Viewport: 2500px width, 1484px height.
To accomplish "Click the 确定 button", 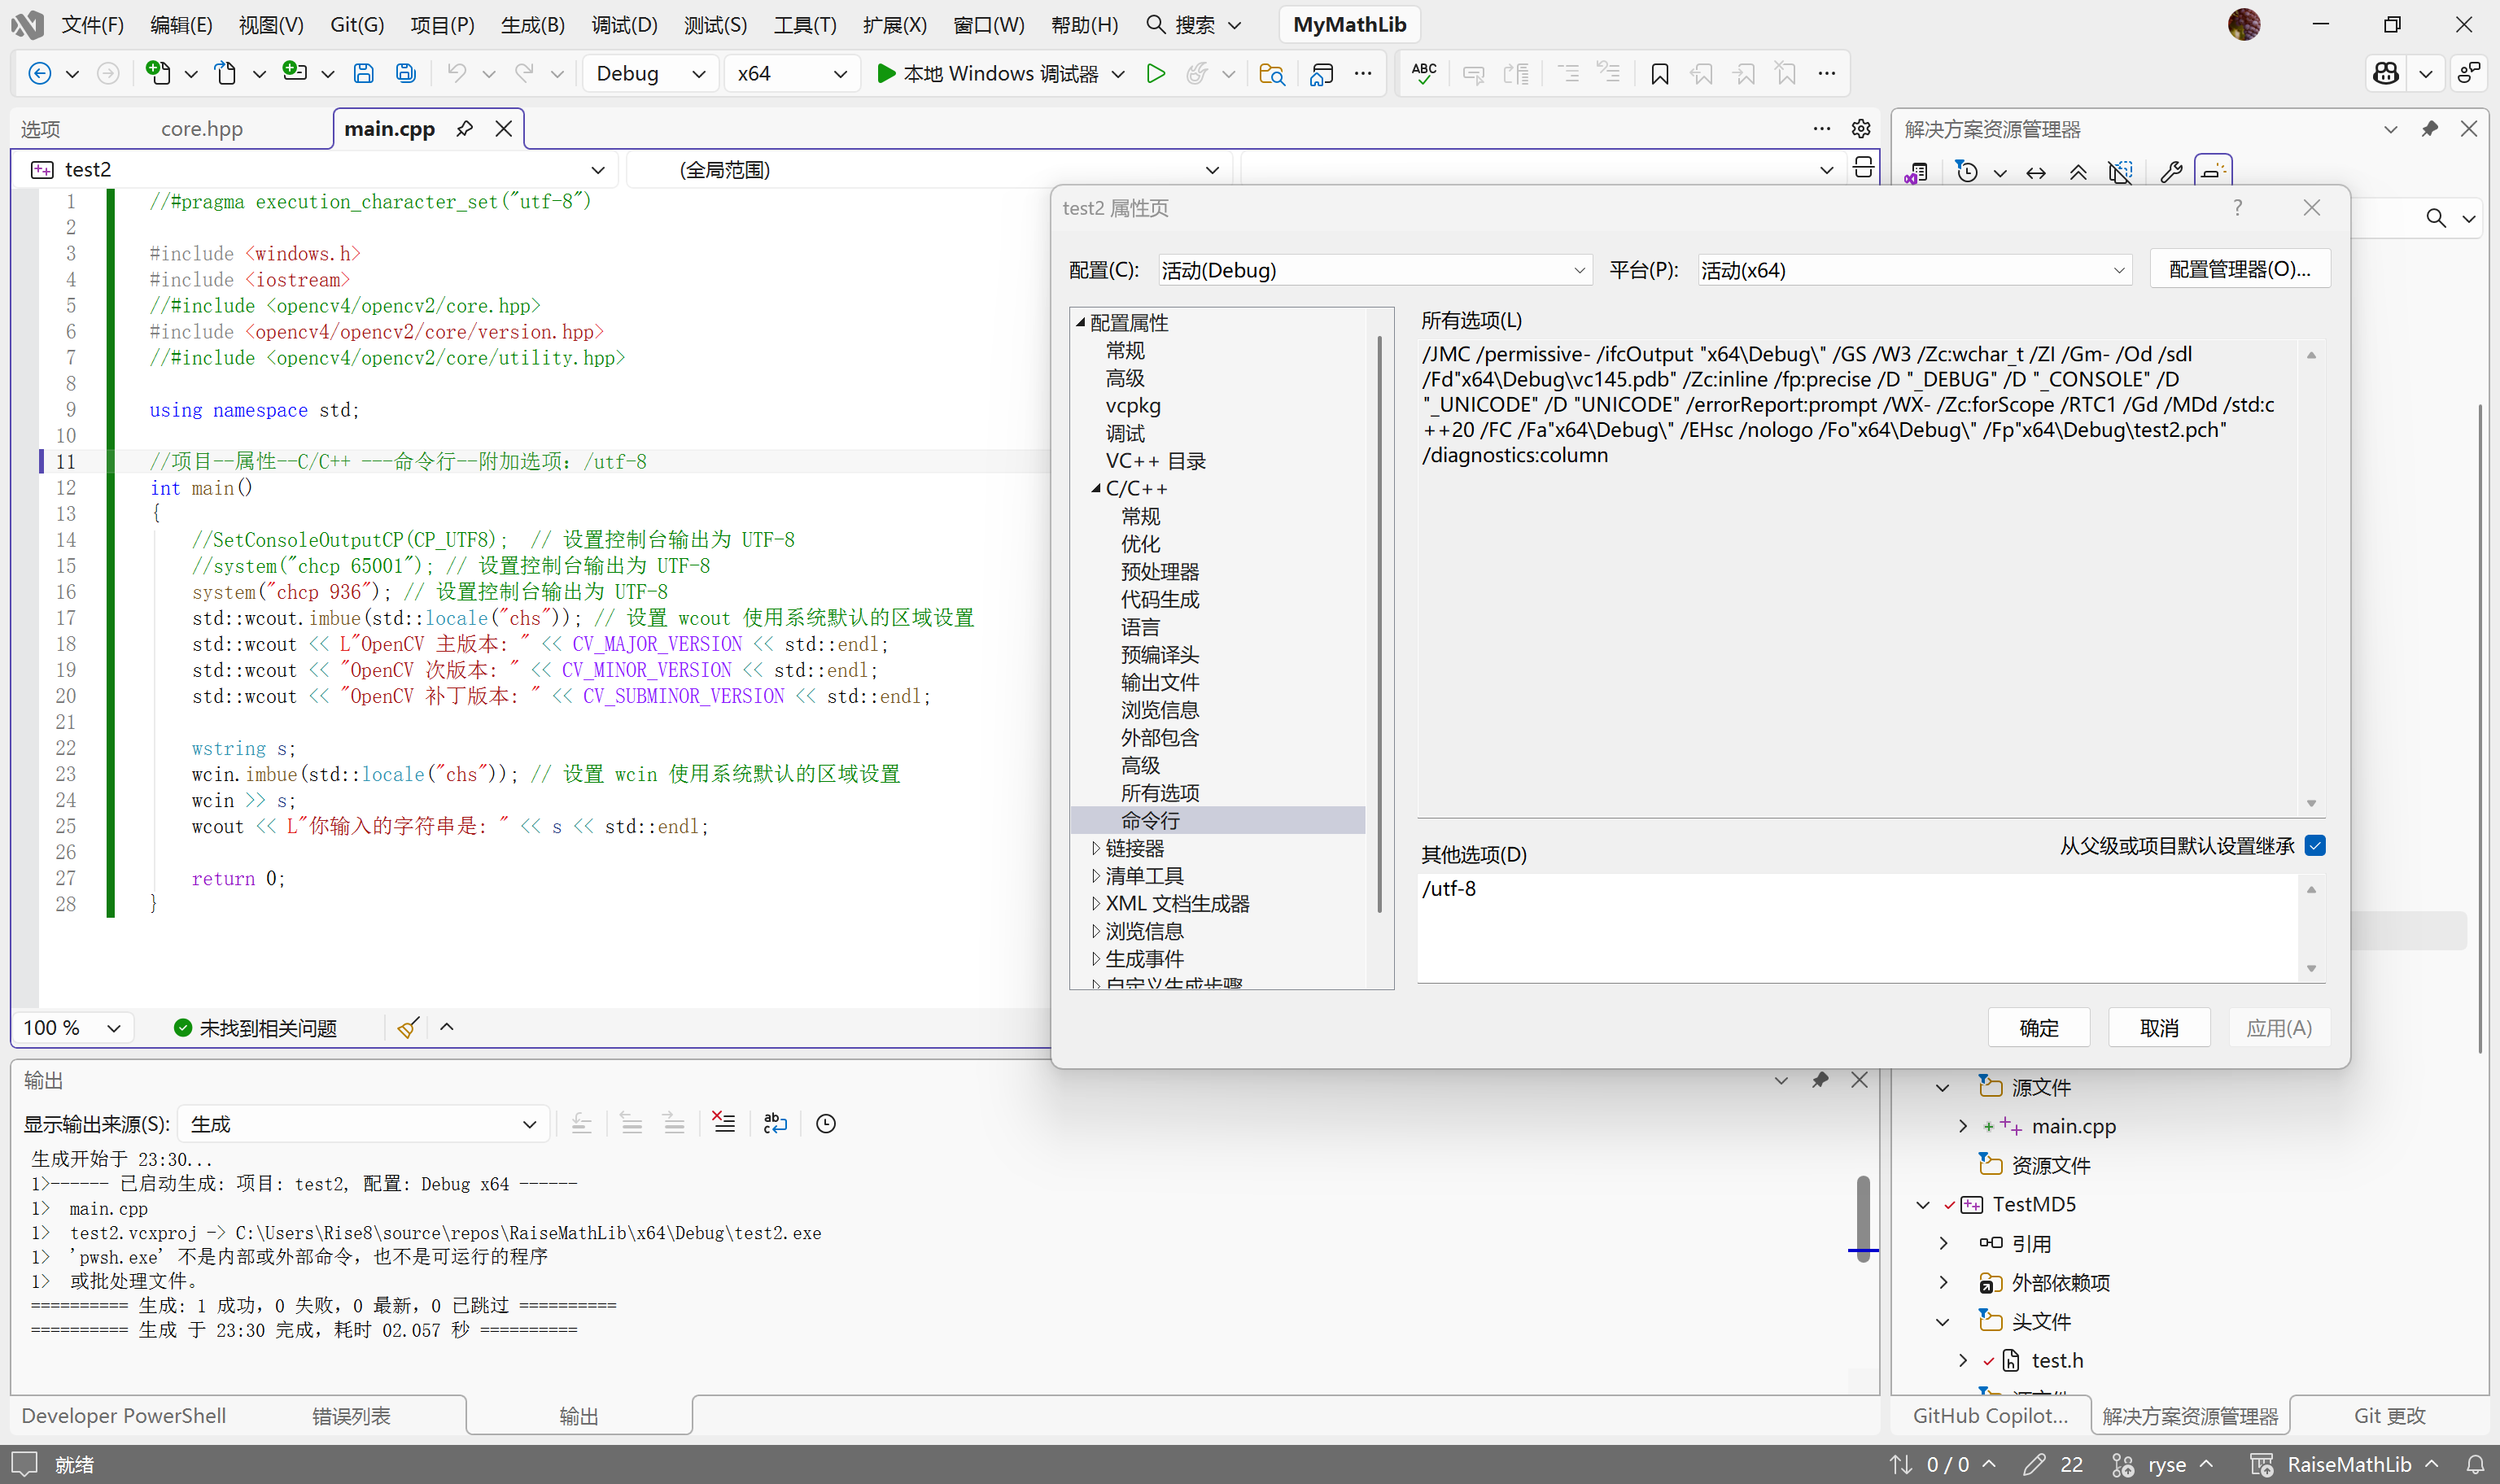I will 2038,1027.
